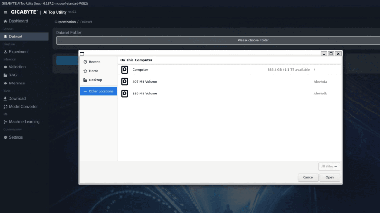Click the 883.9 GB / 1.1 TB available text
This screenshot has height=213, width=380.
coord(289,70)
